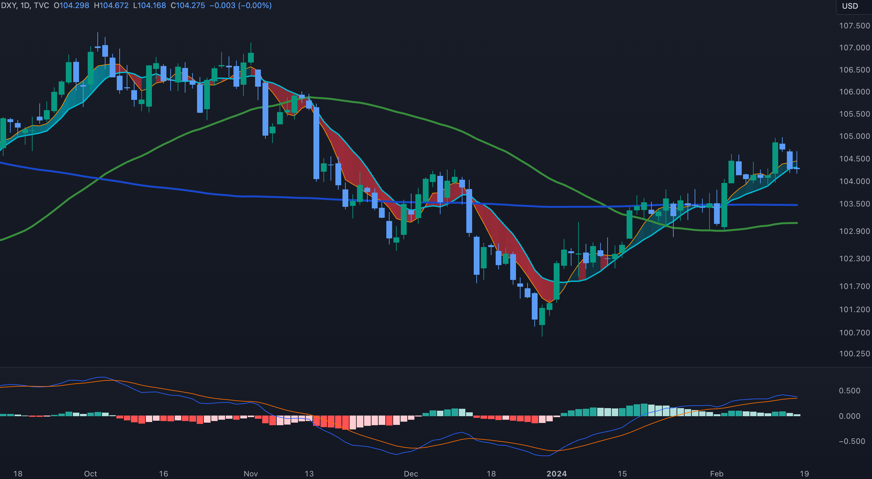This screenshot has width=872, height=479.
Task: Click the 100.250 price axis label
Action: pos(854,354)
